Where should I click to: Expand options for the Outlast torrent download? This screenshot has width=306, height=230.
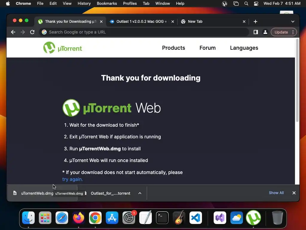[x=140, y=193]
